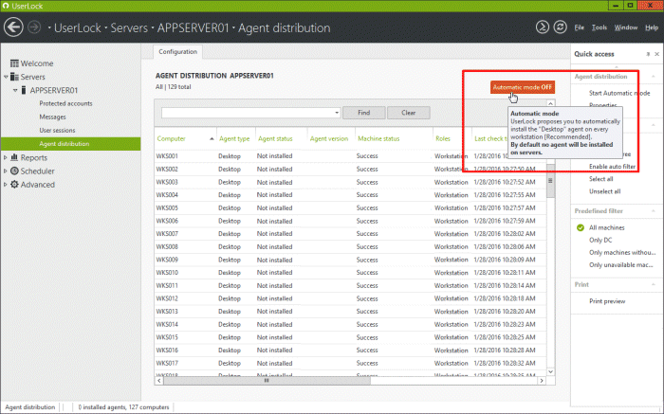
Task: Click the Find button
Action: [363, 112]
